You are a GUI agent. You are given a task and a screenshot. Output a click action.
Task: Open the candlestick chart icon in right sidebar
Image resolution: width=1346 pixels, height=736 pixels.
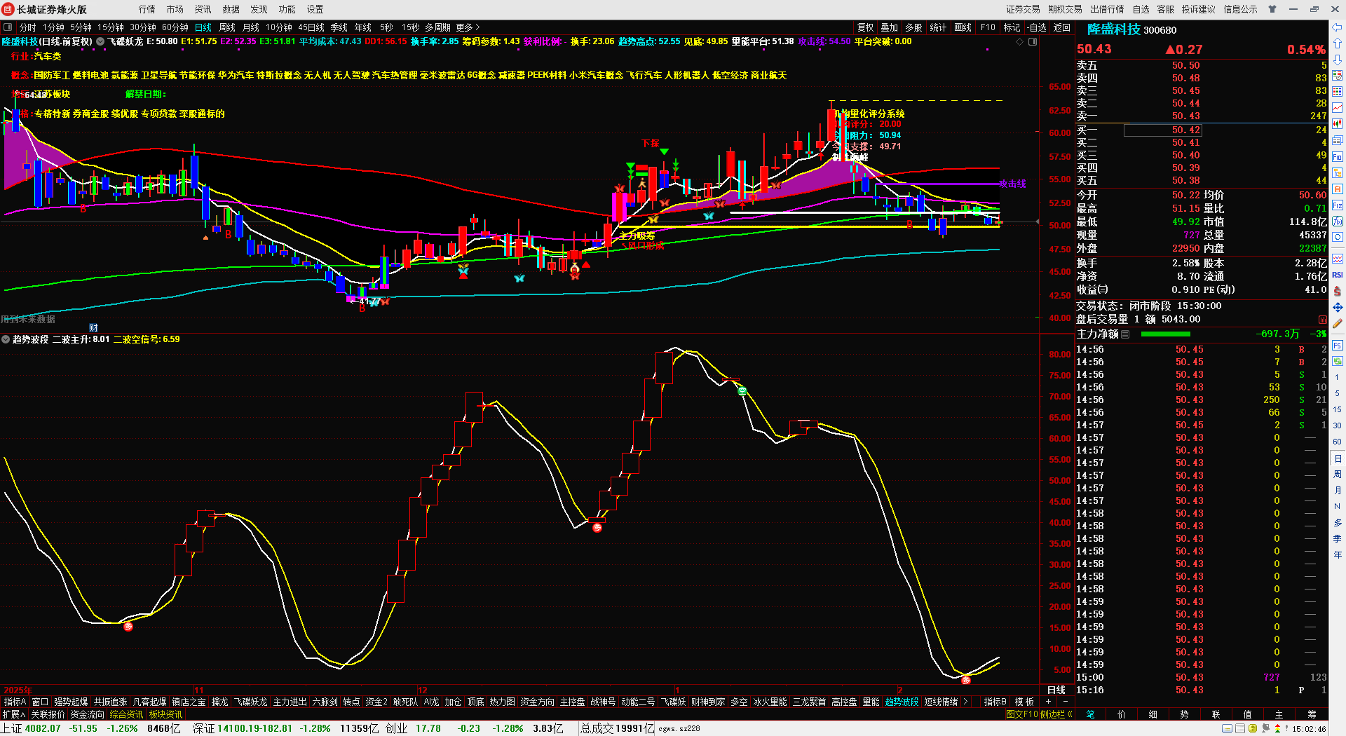(1338, 124)
